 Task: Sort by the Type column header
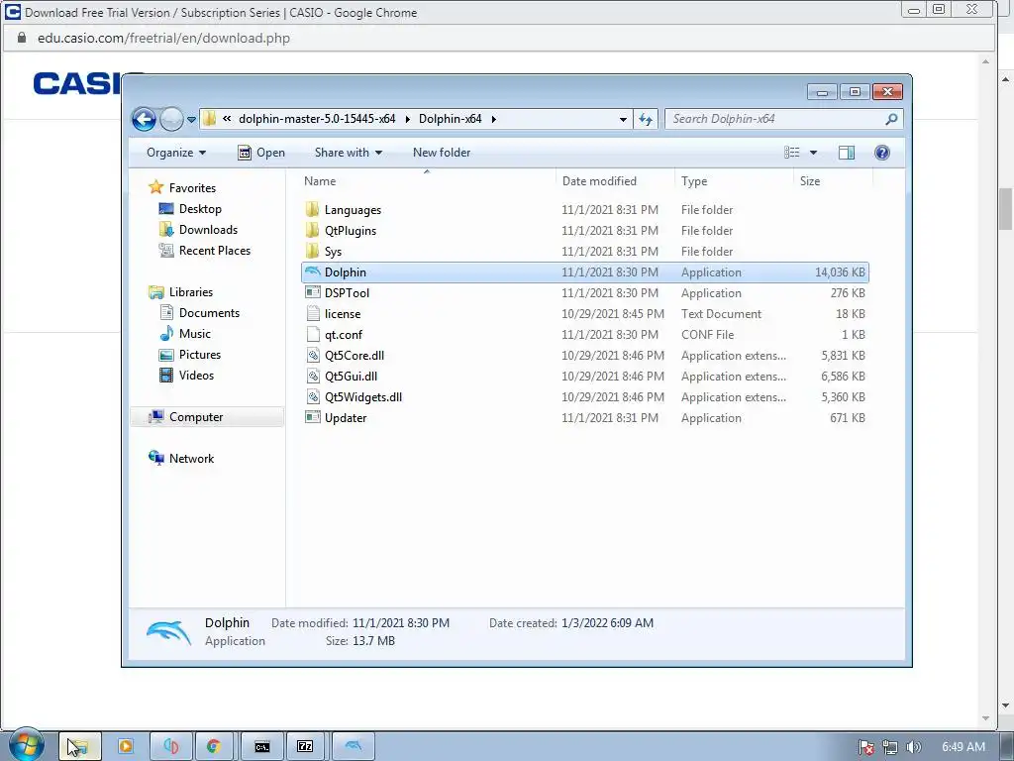click(x=694, y=181)
